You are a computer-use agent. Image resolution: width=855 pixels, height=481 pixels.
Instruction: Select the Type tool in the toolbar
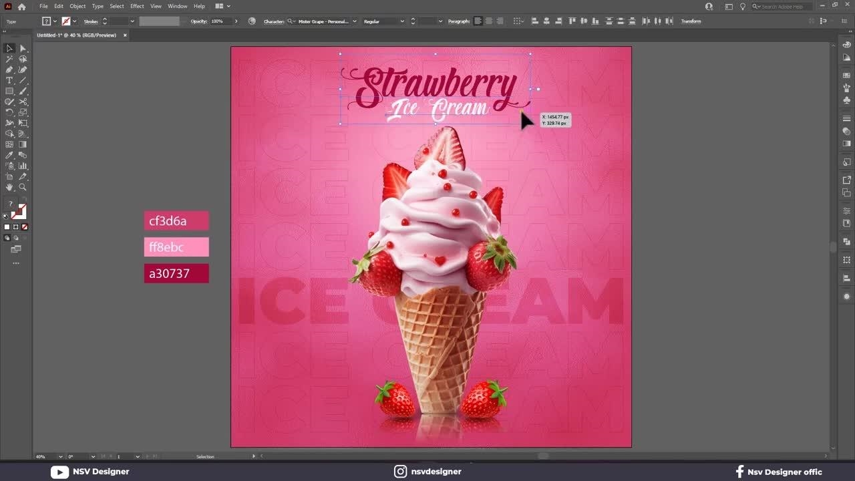click(9, 80)
